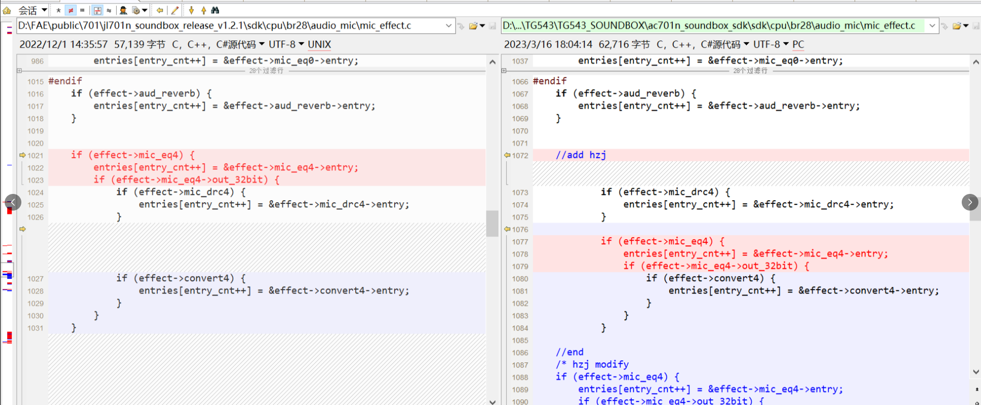Image resolution: width=981 pixels, height=405 pixels.
Task: Expand the right pane's 28 filtered lines marker
Action: pyautogui.click(x=504, y=71)
